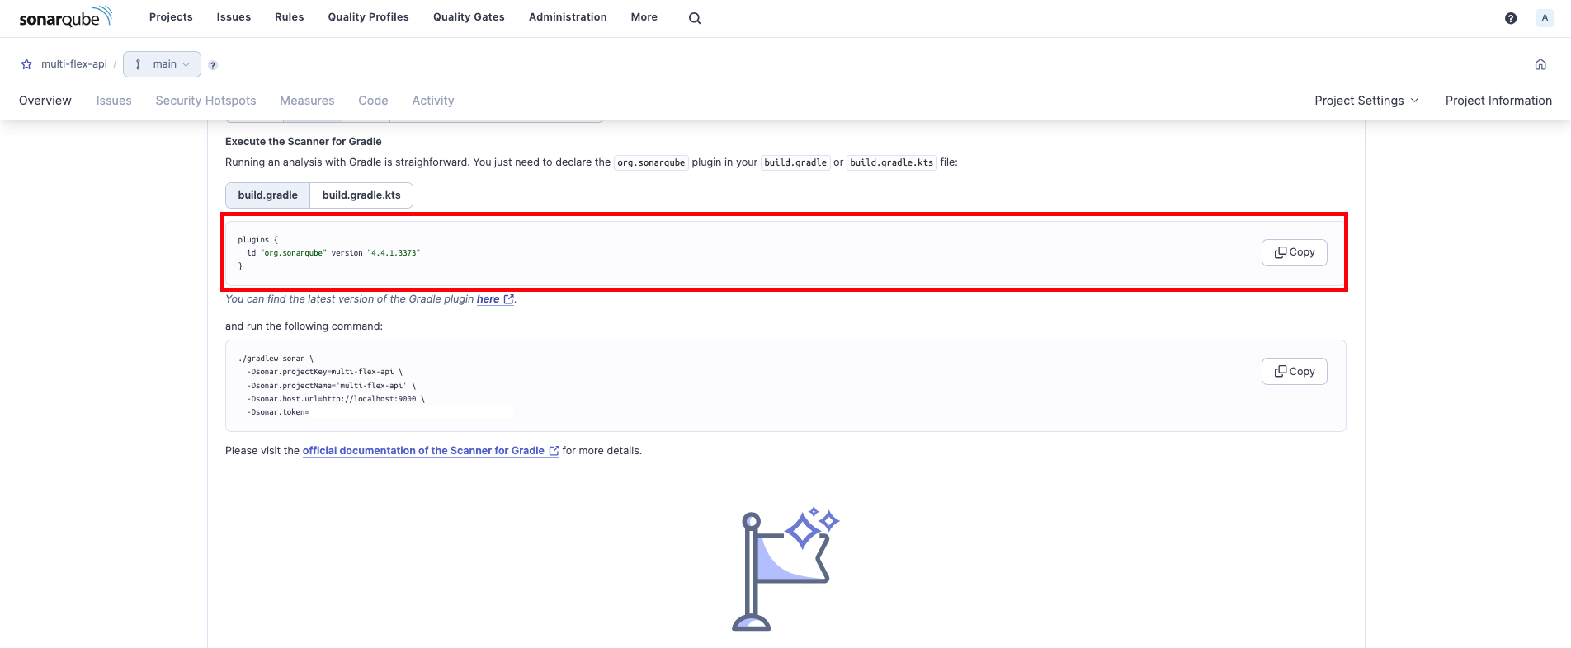Viewport: 1571px width, 648px height.
Task: Open the Code tab
Action: (373, 101)
